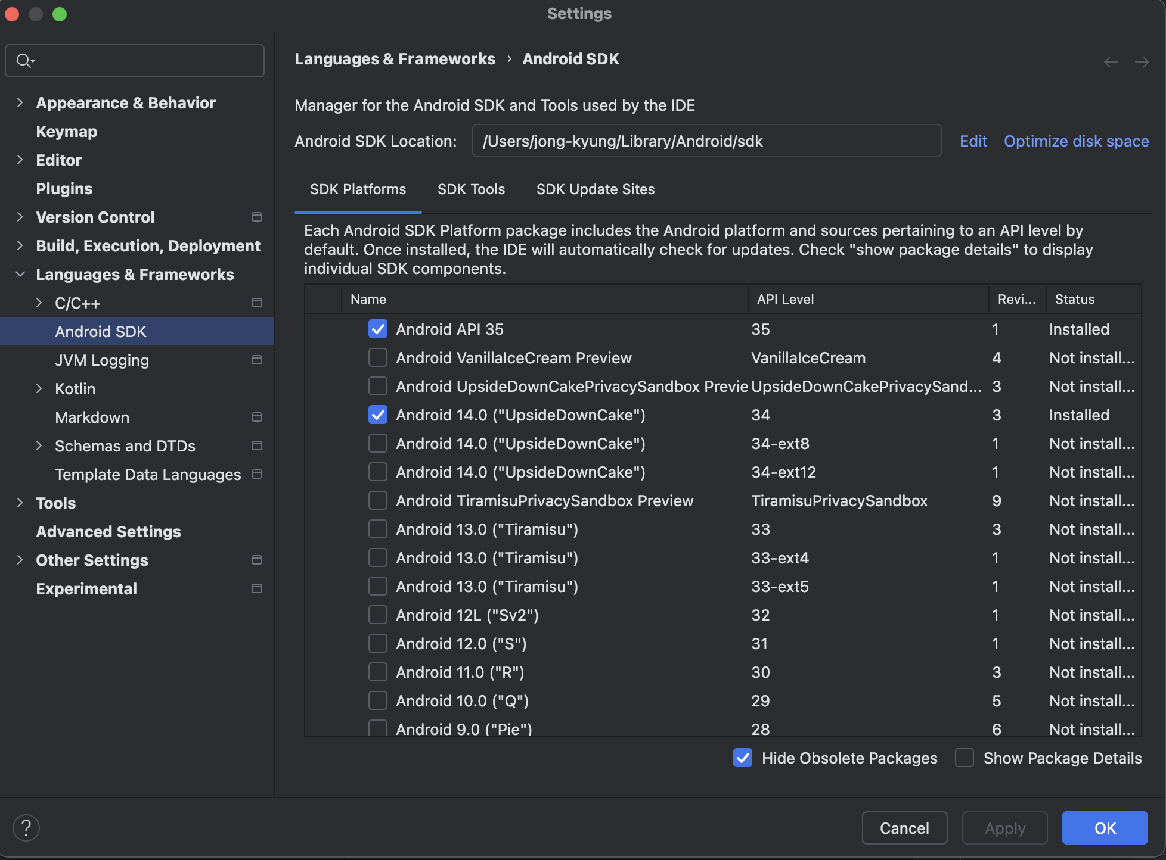Open Appearance & Behavior settings
The height and width of the screenshot is (860, 1166).
125,102
